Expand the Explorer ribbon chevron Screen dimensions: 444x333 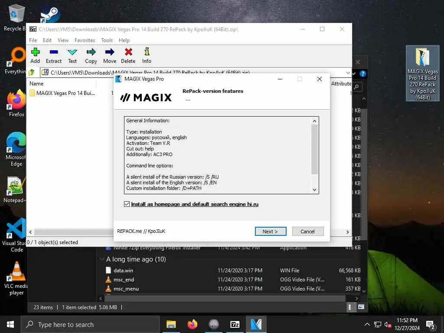point(355,74)
